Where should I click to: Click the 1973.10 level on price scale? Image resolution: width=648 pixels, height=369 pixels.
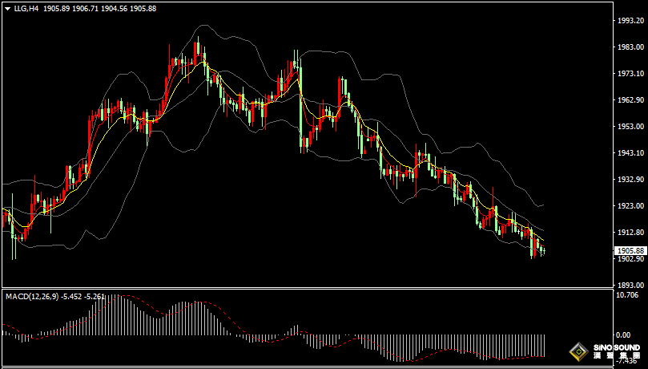click(x=629, y=74)
